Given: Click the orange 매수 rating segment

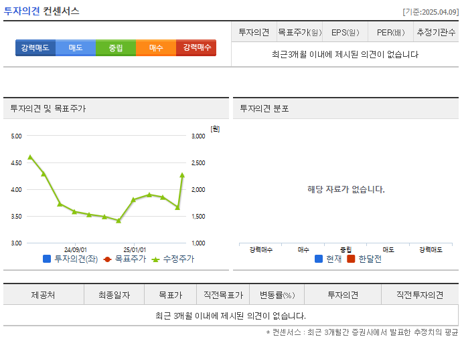Looking at the screenshot, I should coord(156,47).
